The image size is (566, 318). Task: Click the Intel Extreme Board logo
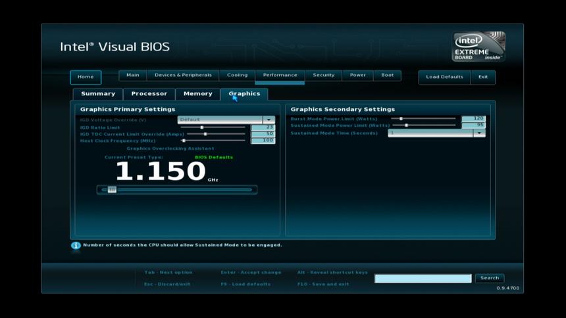coord(478,47)
